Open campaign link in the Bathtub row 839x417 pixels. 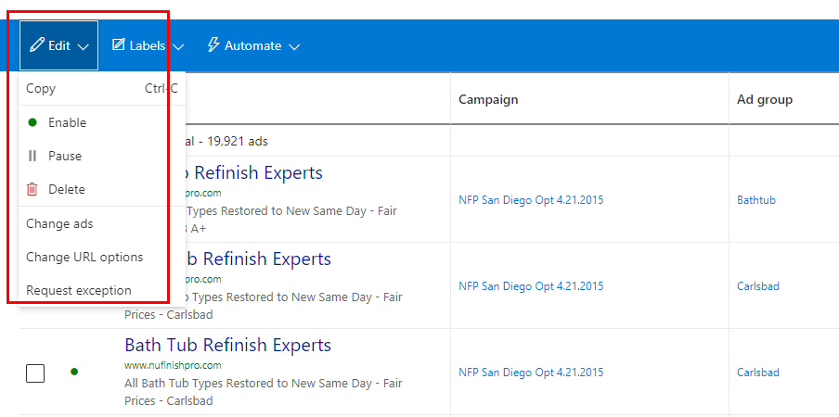[x=531, y=200]
